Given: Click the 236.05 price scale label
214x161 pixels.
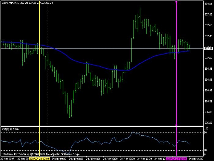Looking at the screenshot, I should 209,112.
